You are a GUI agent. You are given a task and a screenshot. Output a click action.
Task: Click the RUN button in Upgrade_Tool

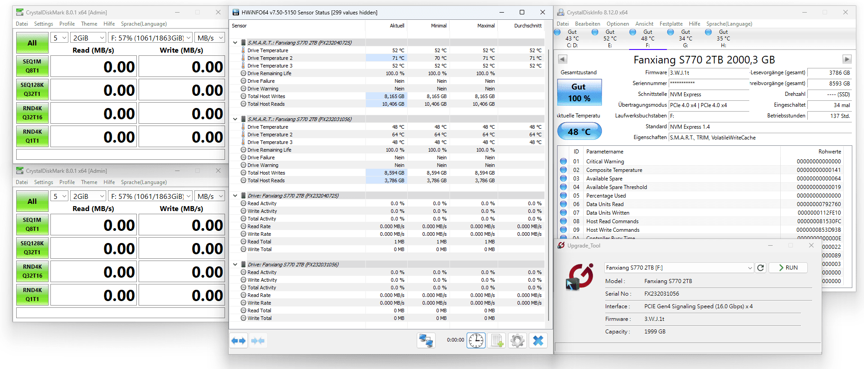(x=788, y=268)
